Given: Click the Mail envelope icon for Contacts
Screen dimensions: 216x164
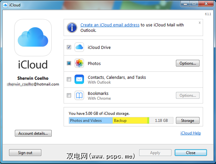Looking at the screenshot, I should [79, 79].
